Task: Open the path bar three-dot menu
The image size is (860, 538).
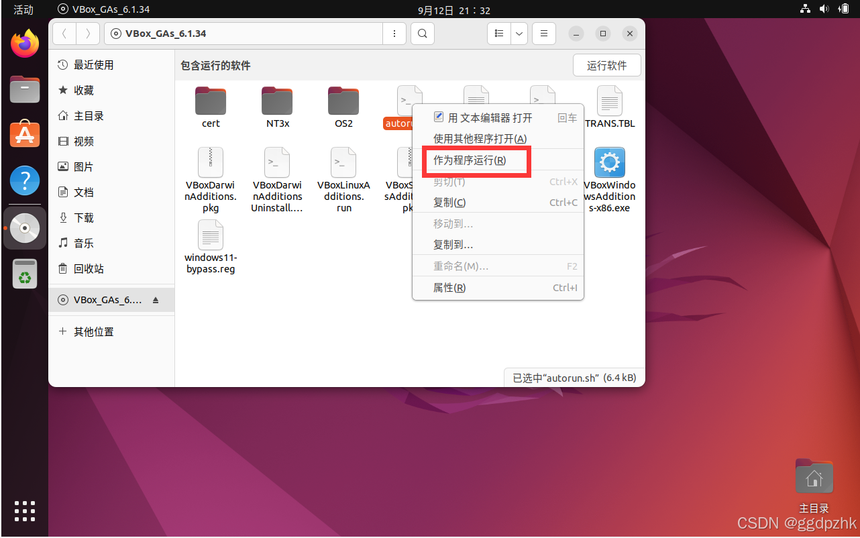Action: click(x=394, y=34)
